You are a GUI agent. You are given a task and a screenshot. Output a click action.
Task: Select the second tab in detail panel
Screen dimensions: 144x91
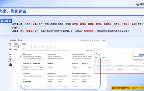pos(107,61)
